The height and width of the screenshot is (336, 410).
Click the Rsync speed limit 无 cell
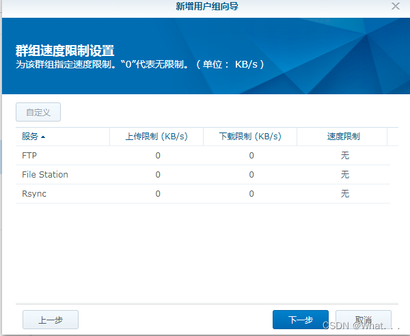(344, 193)
